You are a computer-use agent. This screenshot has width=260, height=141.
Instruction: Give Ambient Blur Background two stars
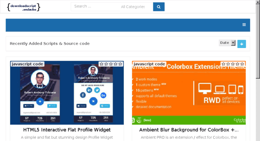(228, 64)
